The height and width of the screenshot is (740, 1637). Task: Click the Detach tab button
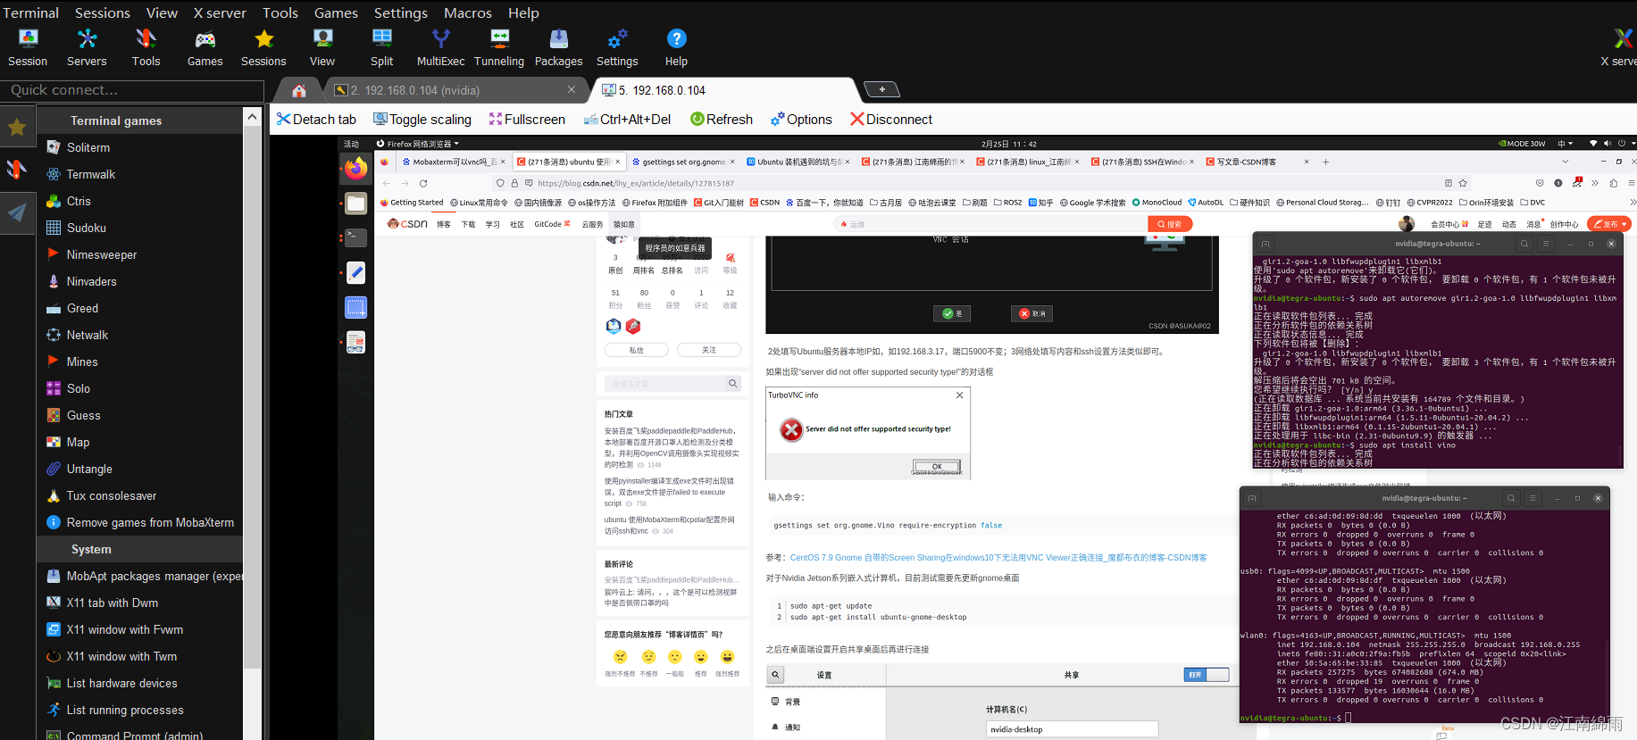pos(316,120)
